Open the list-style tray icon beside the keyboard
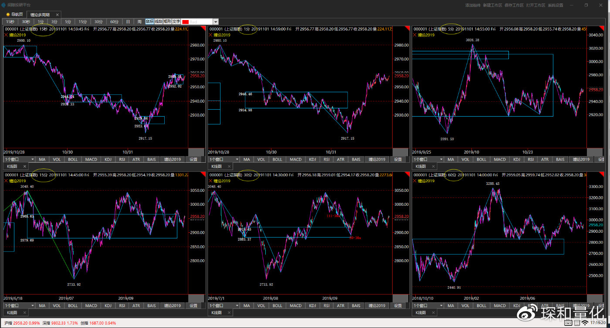This screenshot has width=610, height=328. coord(576,323)
